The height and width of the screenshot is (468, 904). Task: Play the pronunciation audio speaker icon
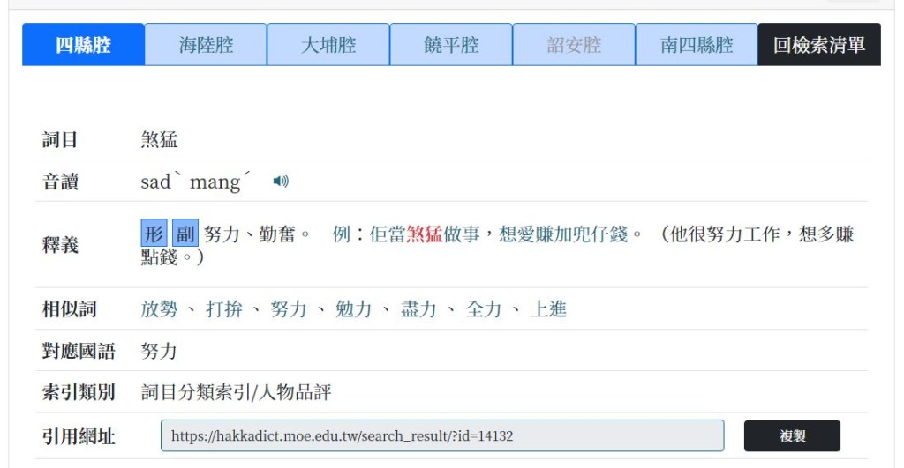[x=281, y=182]
